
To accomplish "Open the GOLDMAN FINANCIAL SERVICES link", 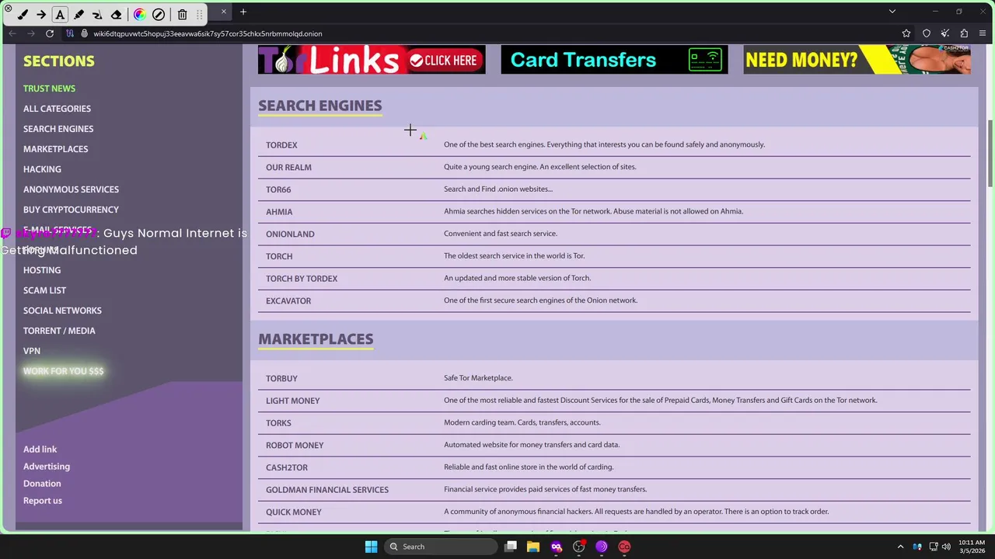I will [x=327, y=490].
